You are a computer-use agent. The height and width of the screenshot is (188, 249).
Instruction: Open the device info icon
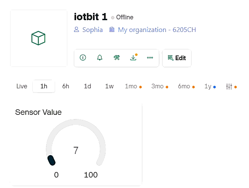pyautogui.click(x=83, y=58)
